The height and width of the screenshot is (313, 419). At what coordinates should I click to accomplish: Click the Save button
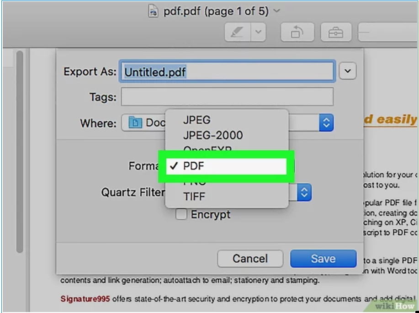(323, 259)
